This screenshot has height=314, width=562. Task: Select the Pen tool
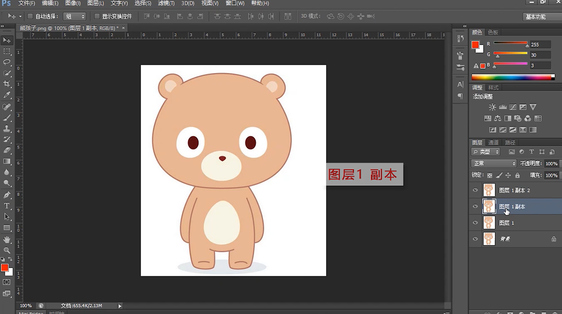coord(7,195)
